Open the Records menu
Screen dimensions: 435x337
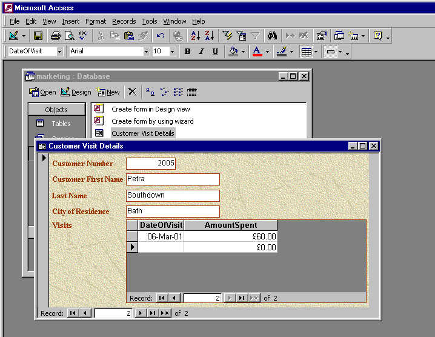coord(124,21)
